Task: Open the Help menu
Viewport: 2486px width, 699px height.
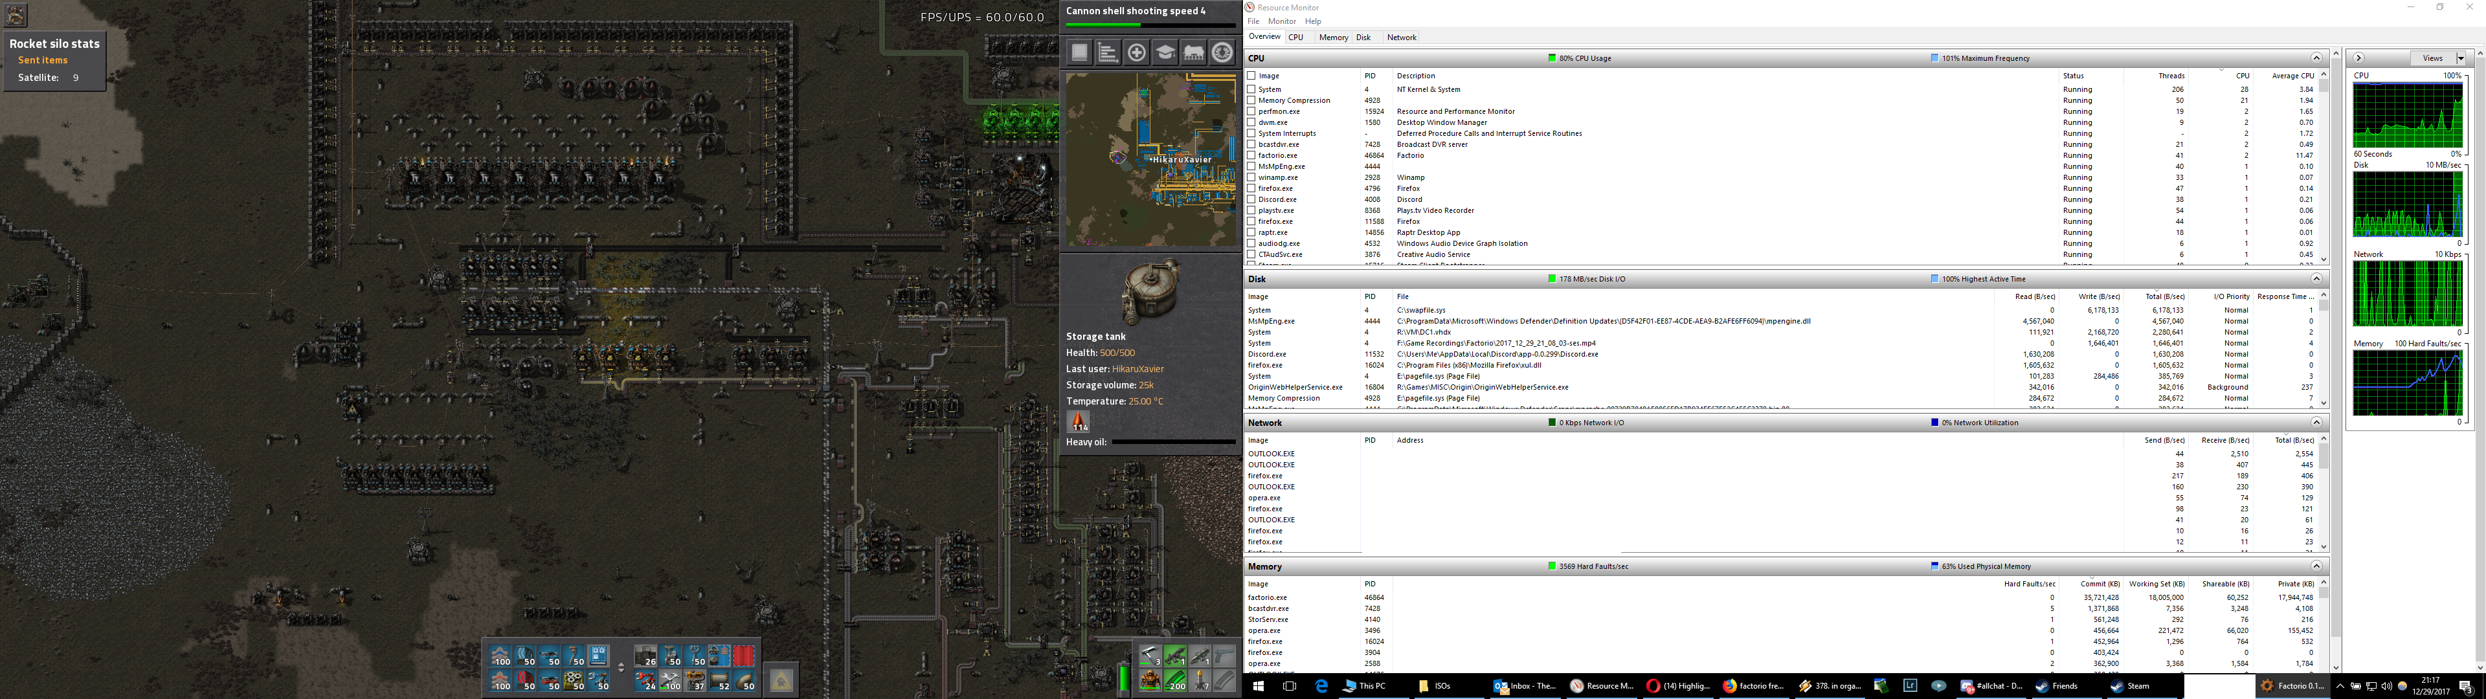Action: point(1314,21)
